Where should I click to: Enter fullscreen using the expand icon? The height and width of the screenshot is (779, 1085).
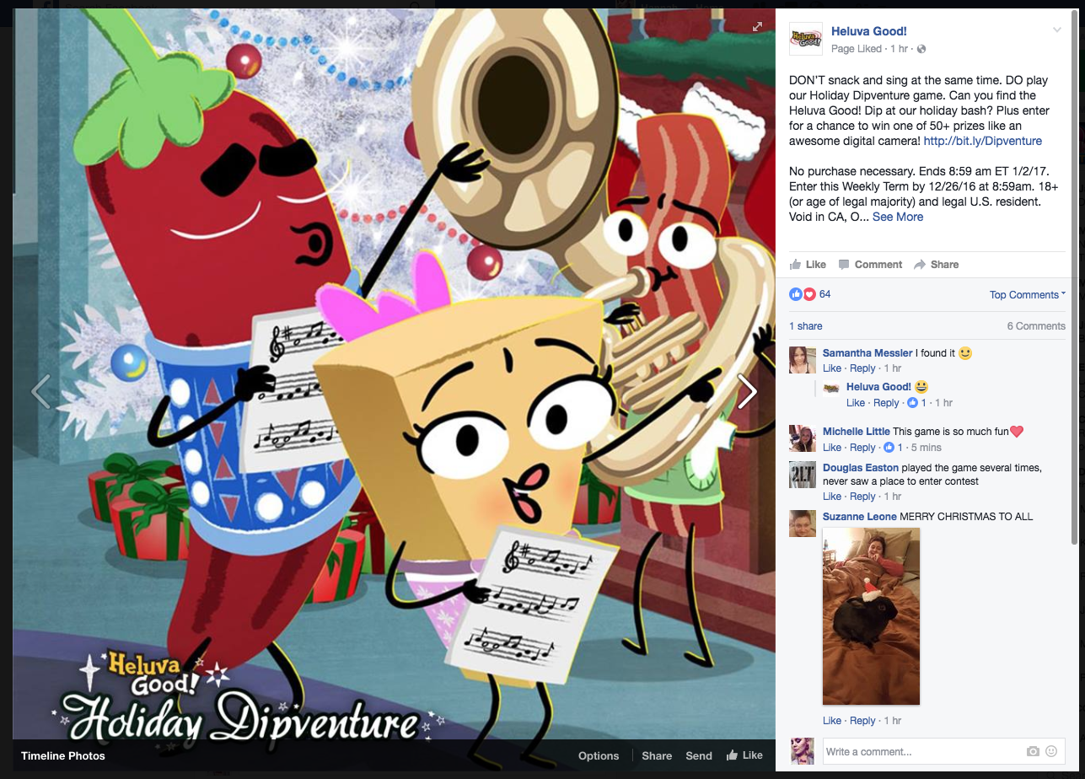[757, 27]
